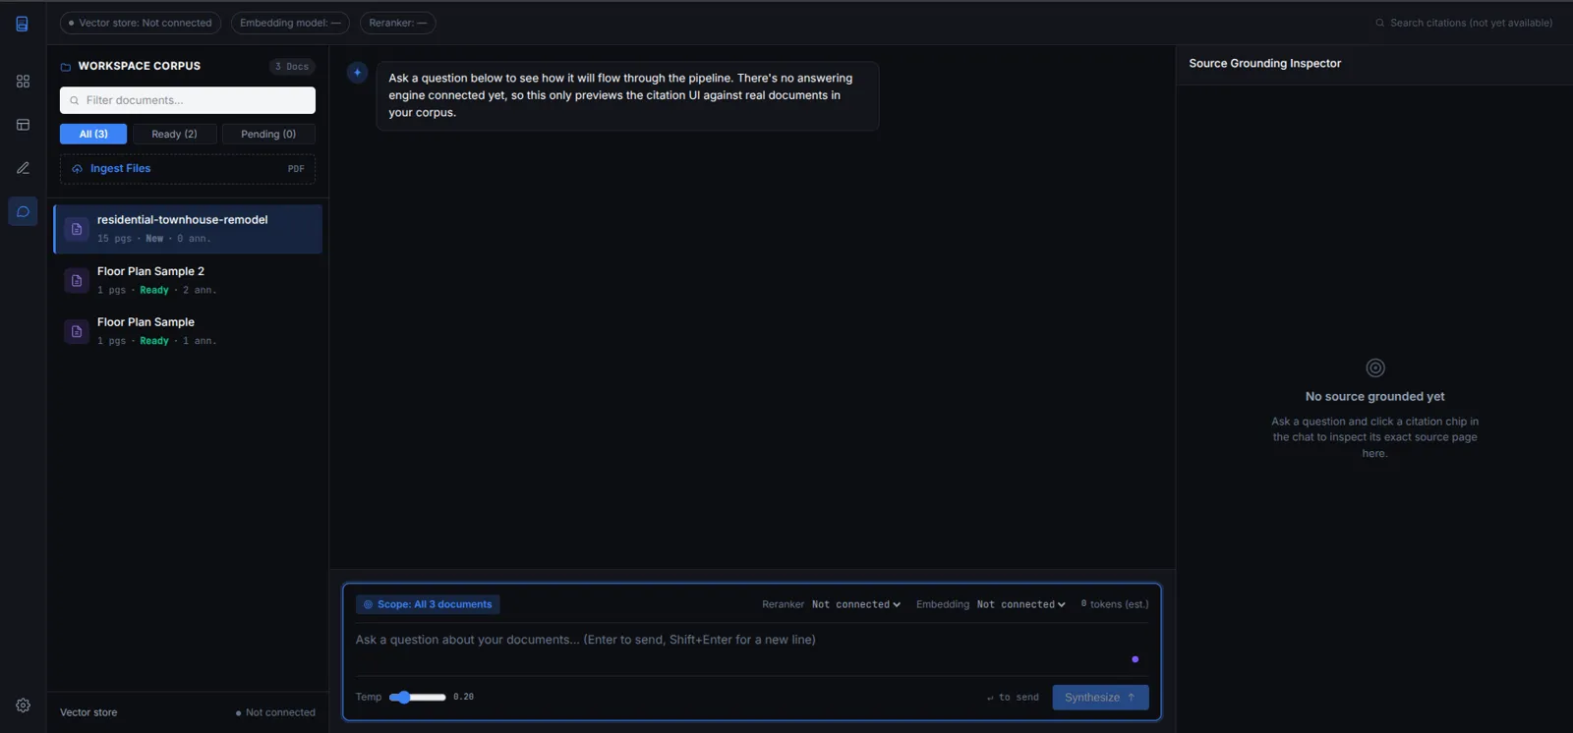Click the folder icon beside Workspace Corpus

coord(66,67)
